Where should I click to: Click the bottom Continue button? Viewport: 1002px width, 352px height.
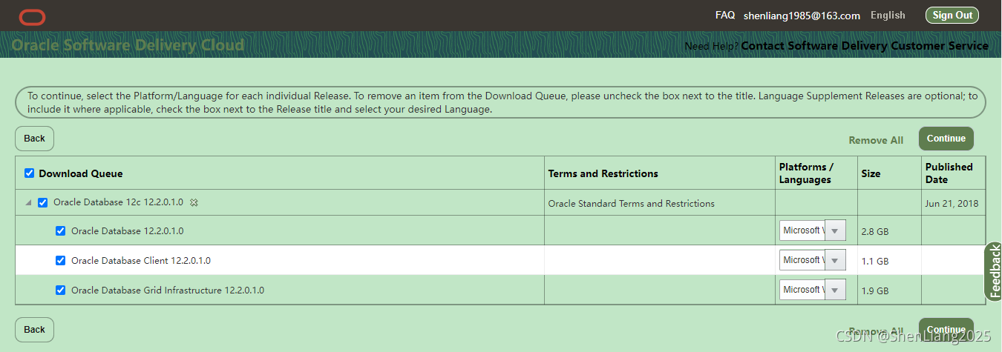point(946,330)
